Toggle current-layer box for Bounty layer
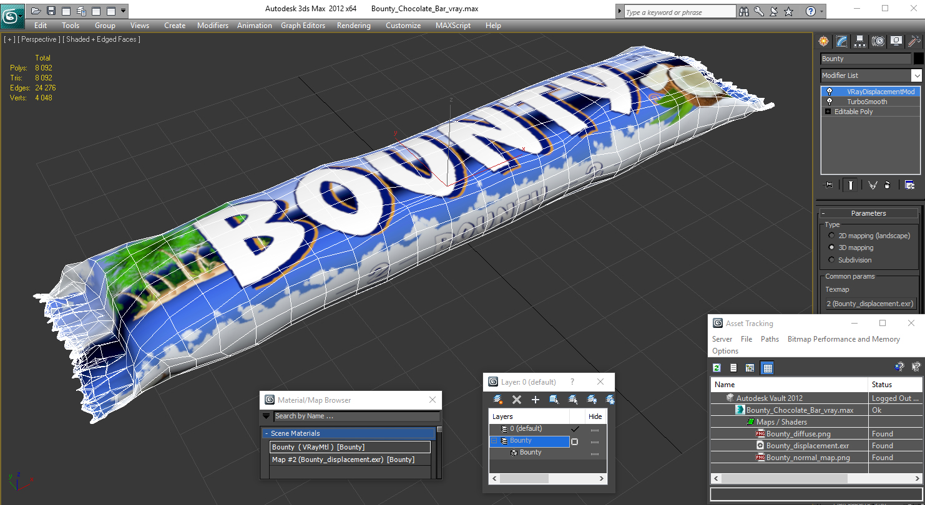925x505 pixels. coord(575,441)
